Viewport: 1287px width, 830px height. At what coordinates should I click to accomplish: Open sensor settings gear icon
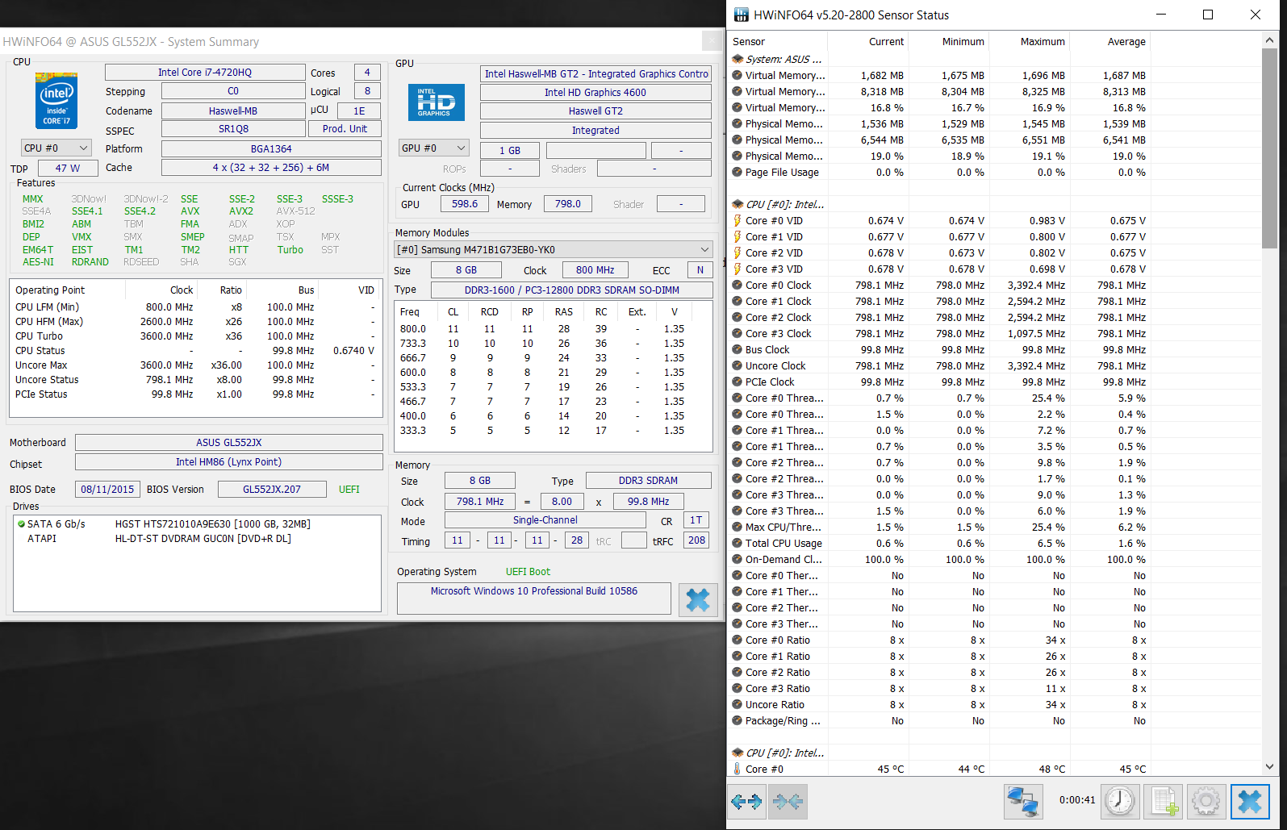point(1206,801)
